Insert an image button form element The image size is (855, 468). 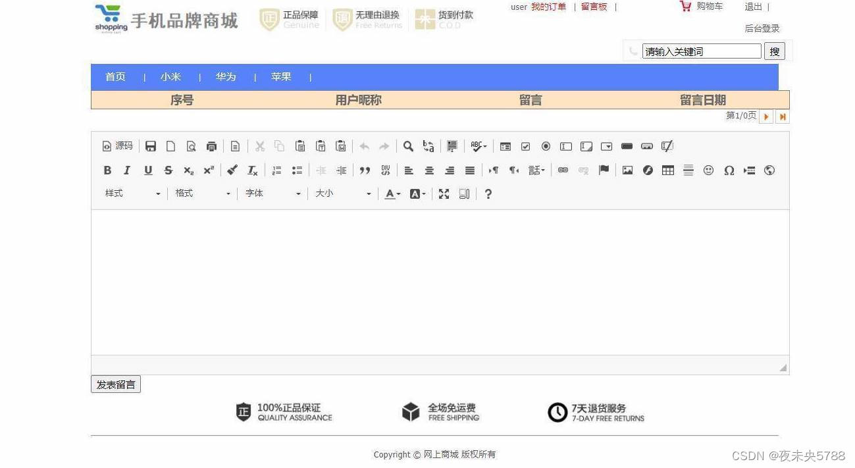coord(647,146)
